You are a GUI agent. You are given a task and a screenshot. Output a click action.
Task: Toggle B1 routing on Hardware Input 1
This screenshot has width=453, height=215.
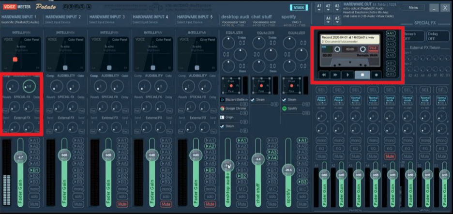click(x=34, y=170)
